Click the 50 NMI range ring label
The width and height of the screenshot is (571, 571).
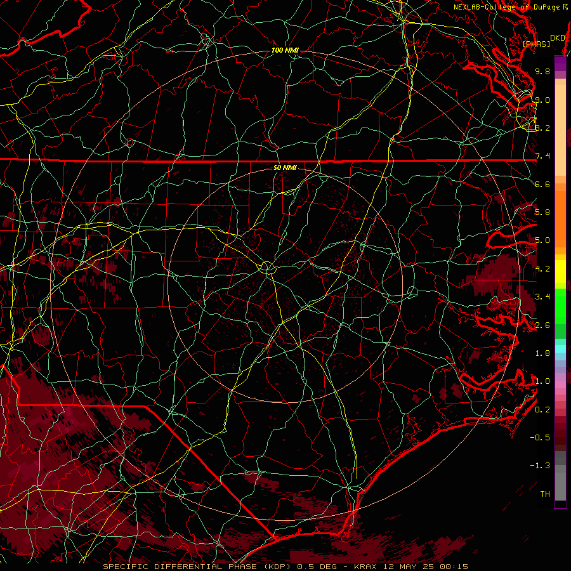(x=285, y=167)
